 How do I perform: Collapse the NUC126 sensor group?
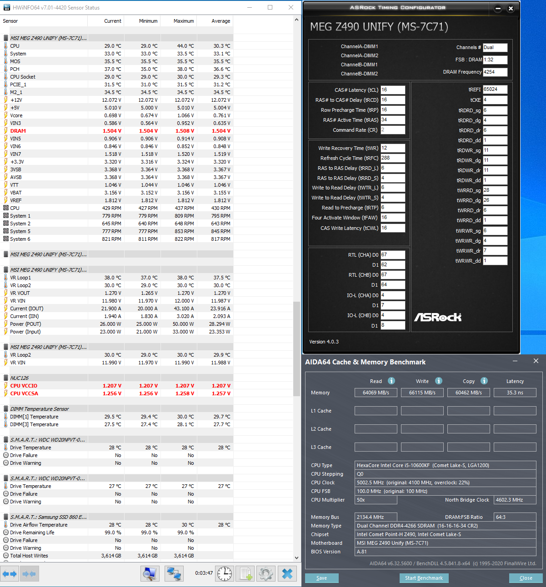[6, 378]
